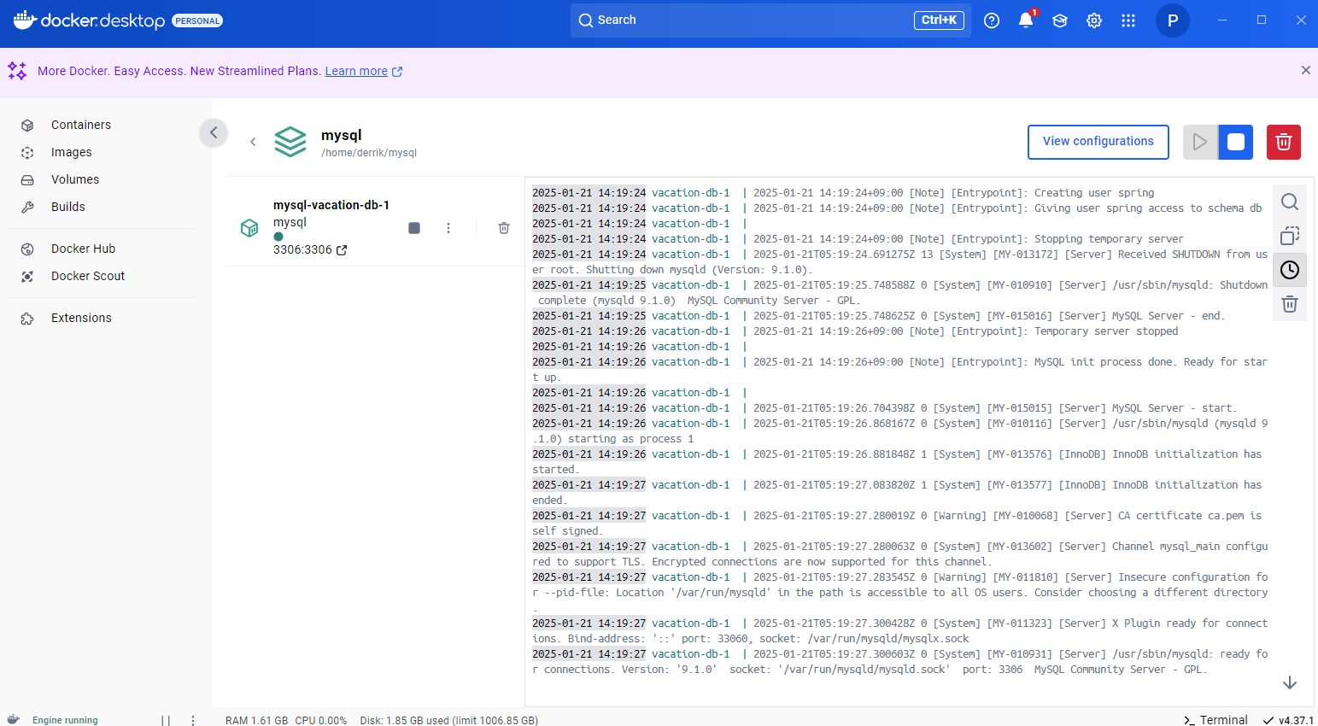Search the logs with magnifier icon

click(x=1290, y=202)
